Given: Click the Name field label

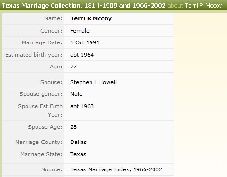Looking at the screenshot, I should click(54, 18).
